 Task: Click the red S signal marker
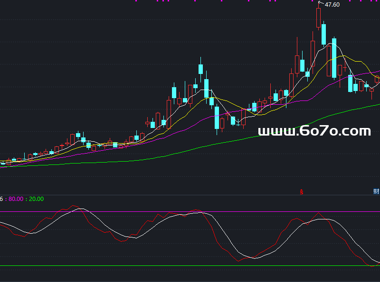pos(301,191)
